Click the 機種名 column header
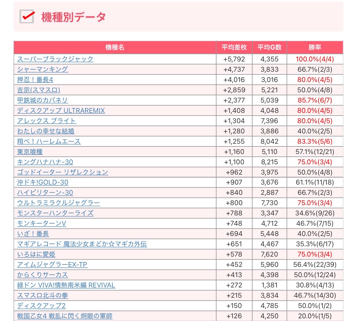The image size is (357, 321). 115,47
